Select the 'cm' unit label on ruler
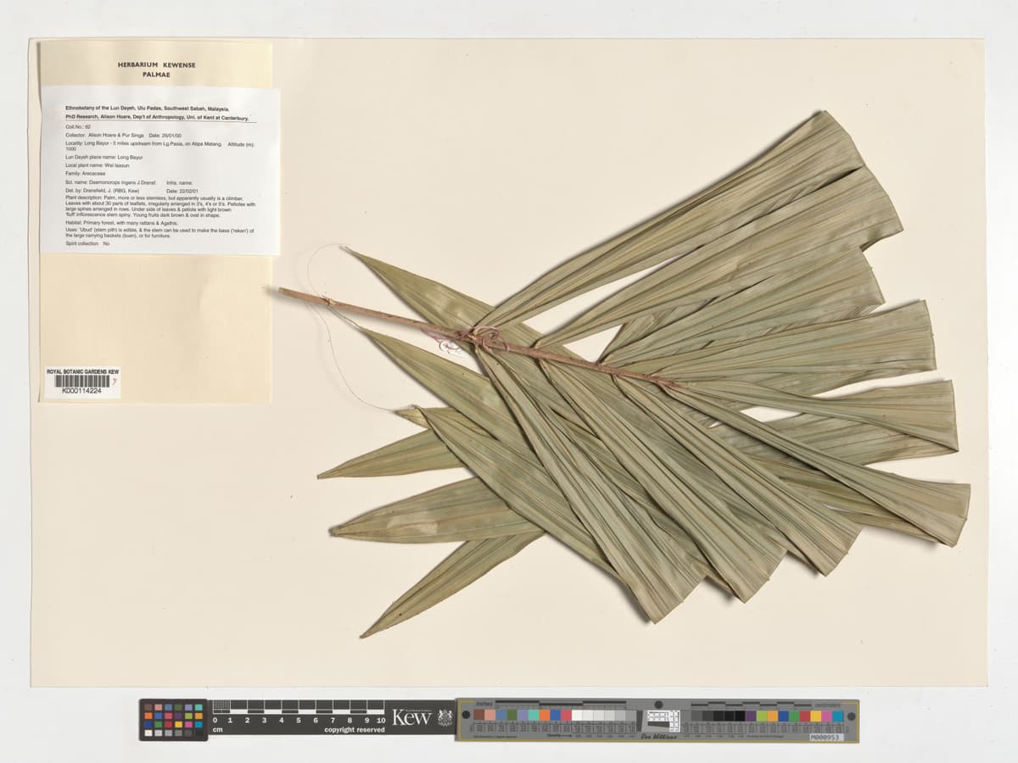The height and width of the screenshot is (763, 1018). (217, 730)
